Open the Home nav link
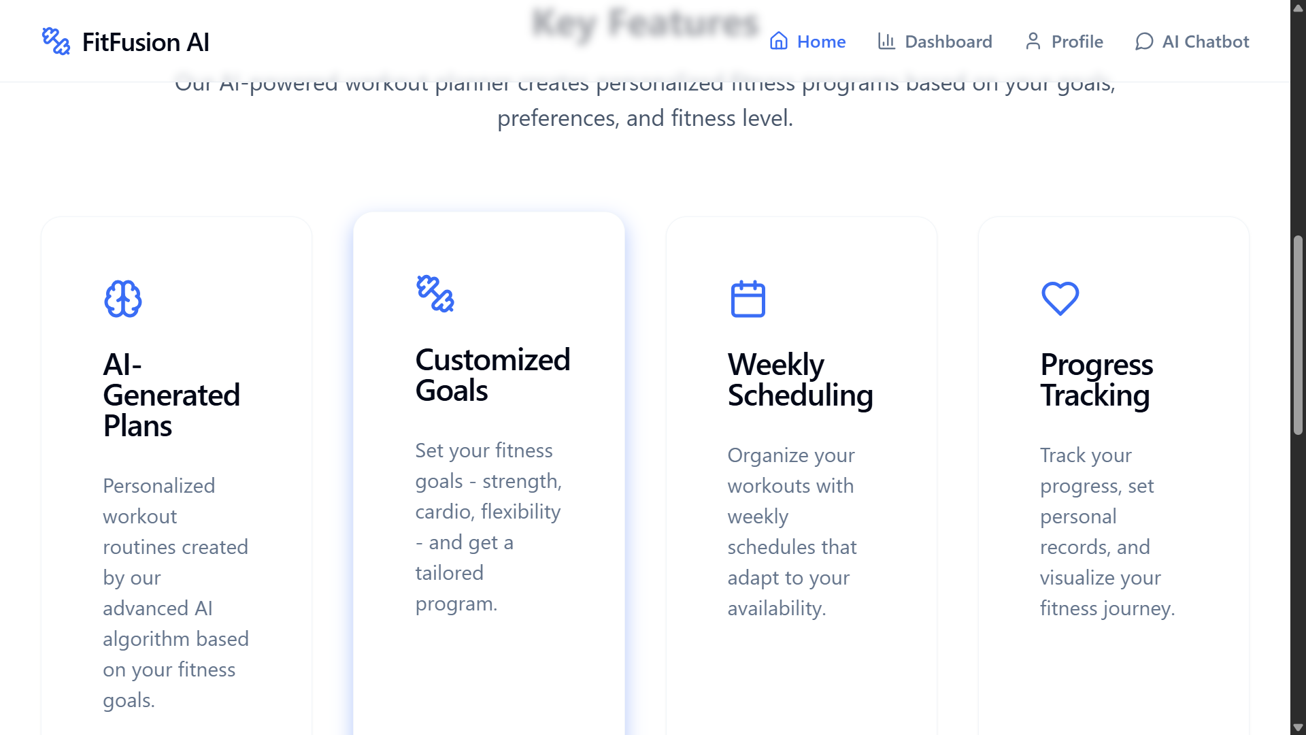 pyautogui.click(x=807, y=42)
